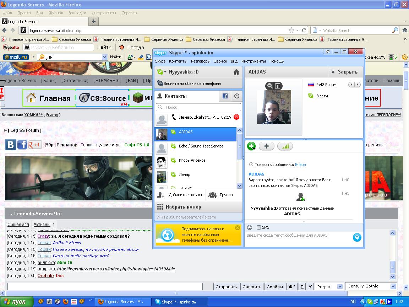409x307 pixels.
Task: Open the call quality signal bars button
Action: 285,146
